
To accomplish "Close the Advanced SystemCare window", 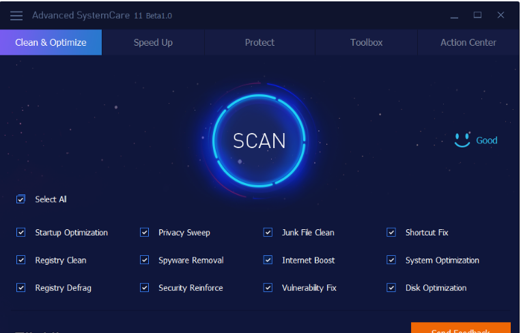I will pyautogui.click(x=501, y=15).
